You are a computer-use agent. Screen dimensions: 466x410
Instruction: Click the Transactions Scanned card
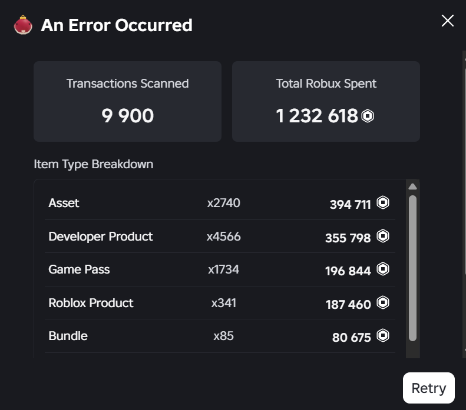pyautogui.click(x=127, y=101)
